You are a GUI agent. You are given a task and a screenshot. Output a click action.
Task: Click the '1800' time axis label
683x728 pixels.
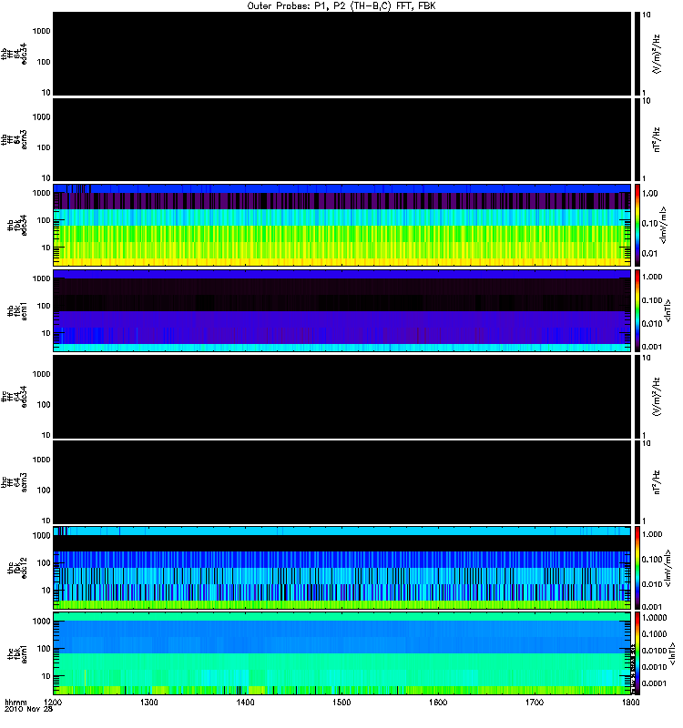click(630, 702)
